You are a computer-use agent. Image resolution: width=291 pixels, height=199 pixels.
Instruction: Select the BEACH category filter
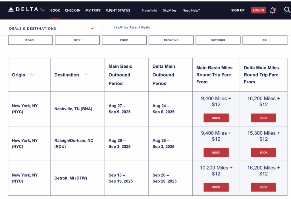pyautogui.click(x=30, y=40)
